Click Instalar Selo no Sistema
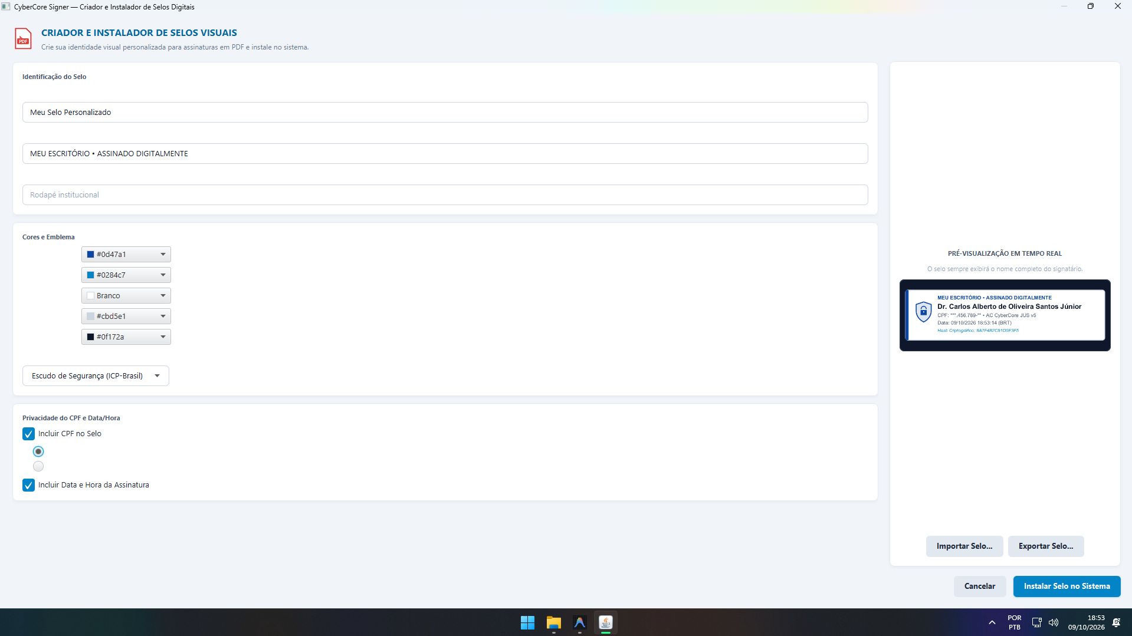The image size is (1132, 636). coord(1067,586)
